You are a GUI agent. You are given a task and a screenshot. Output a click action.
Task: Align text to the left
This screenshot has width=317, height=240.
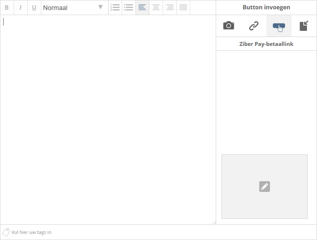(142, 8)
